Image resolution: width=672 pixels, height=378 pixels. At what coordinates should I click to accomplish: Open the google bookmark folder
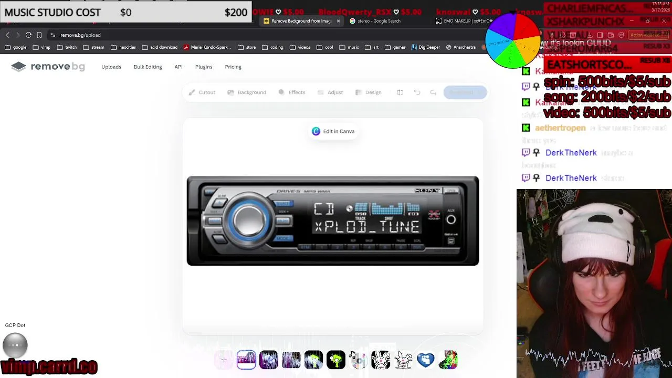[15, 47]
